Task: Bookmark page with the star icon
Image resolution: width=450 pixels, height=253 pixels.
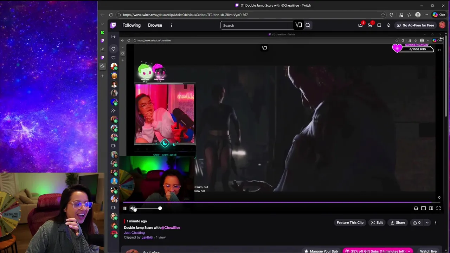Action: coord(383,15)
